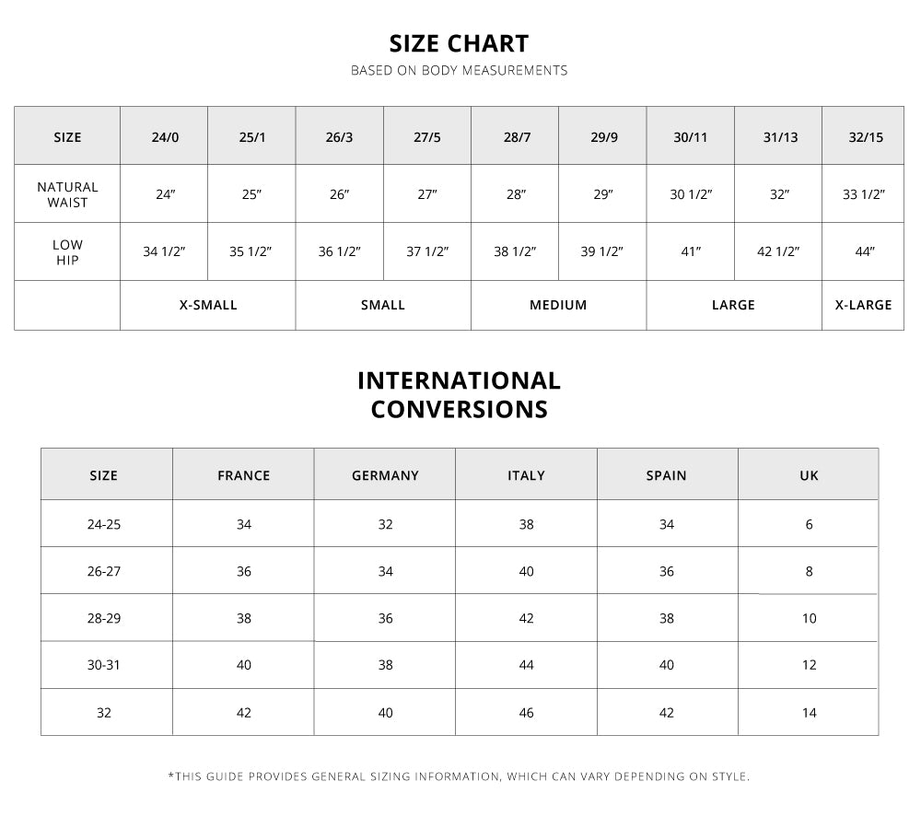This screenshot has height=817, width=921.
Task: Select the X-SMALL size group cell
Action: point(208,305)
